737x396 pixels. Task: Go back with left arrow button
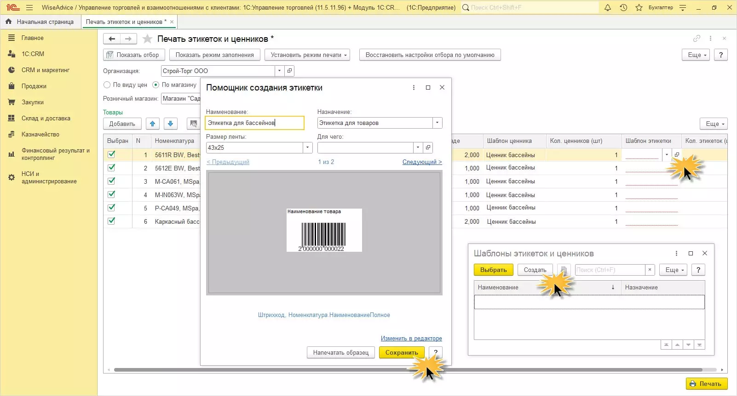[x=112, y=39]
